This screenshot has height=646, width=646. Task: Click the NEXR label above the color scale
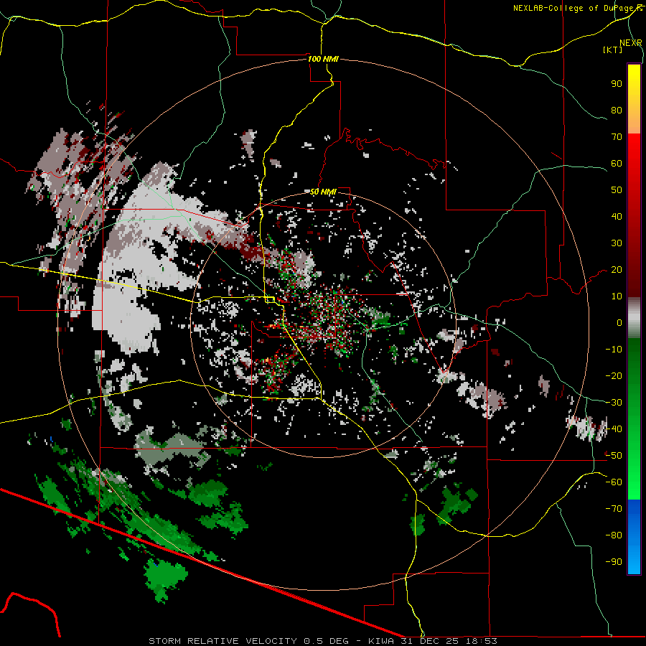click(631, 43)
